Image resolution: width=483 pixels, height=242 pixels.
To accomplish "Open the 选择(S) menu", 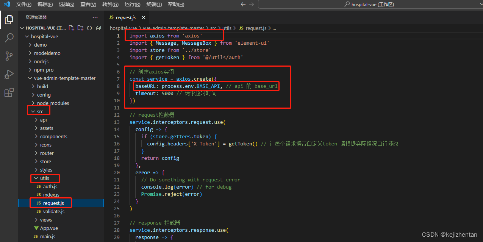I will (x=67, y=5).
